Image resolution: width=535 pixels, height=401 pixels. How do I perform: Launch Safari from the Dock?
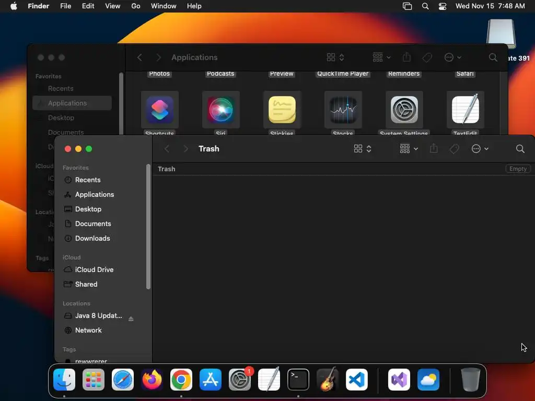(x=123, y=380)
